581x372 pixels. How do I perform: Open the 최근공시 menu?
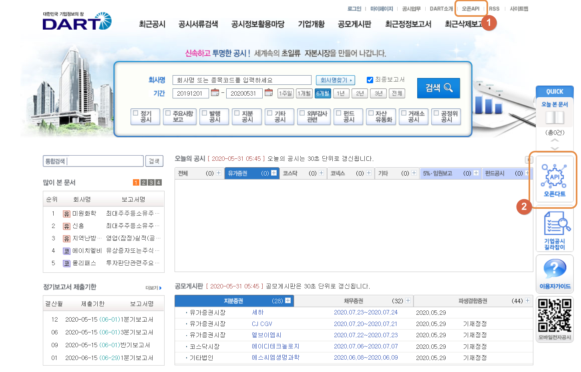[x=152, y=24]
